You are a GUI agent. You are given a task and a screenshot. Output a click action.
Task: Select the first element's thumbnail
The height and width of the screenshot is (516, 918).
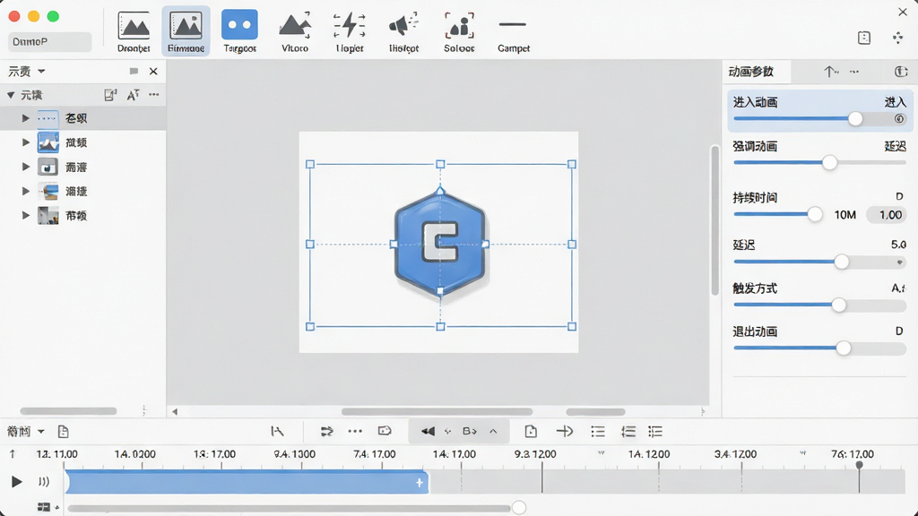click(x=48, y=118)
